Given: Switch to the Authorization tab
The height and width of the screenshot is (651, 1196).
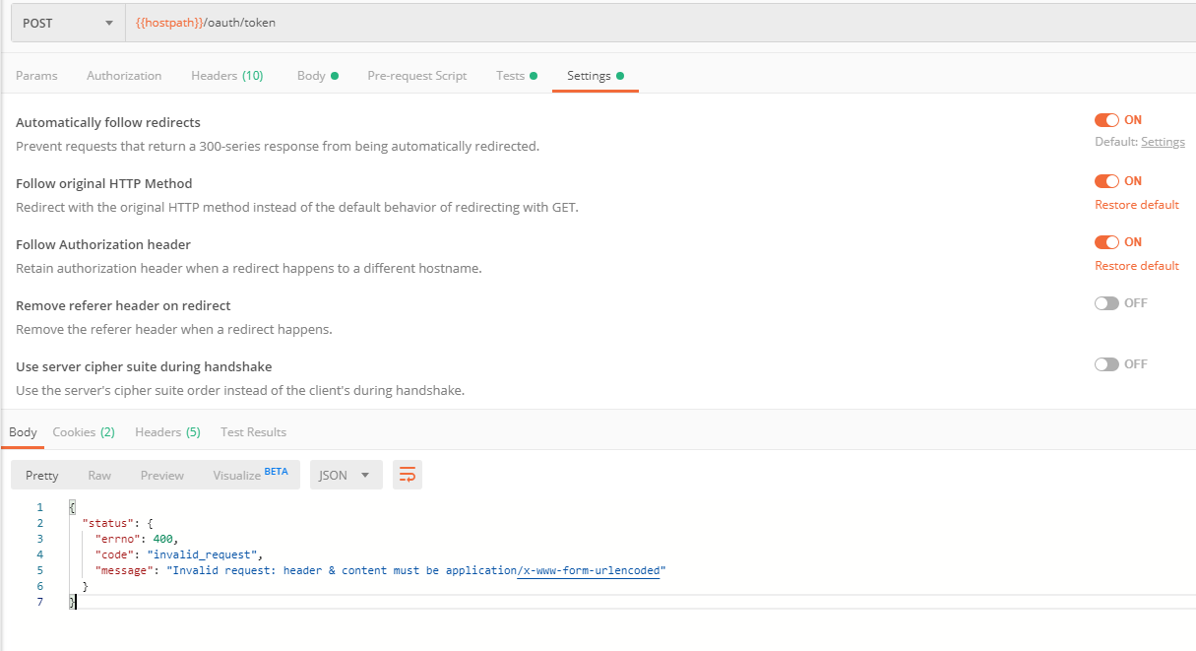Looking at the screenshot, I should tap(124, 75).
